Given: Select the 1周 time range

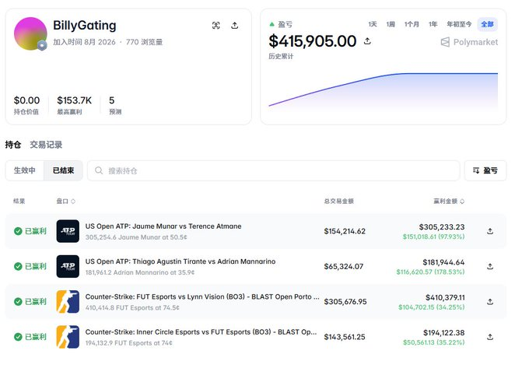Looking at the screenshot, I should pyautogui.click(x=391, y=24).
